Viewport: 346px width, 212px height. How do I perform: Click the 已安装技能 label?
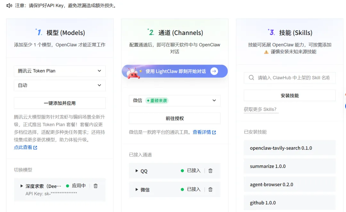click(x=255, y=132)
